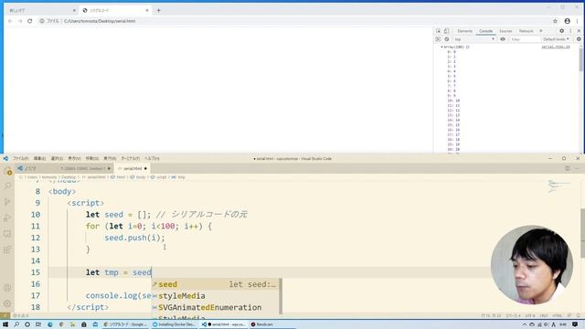Image resolution: width=585 pixels, height=329 pixels.
Task: Click the VS Code minimap
Action: coord(558,186)
